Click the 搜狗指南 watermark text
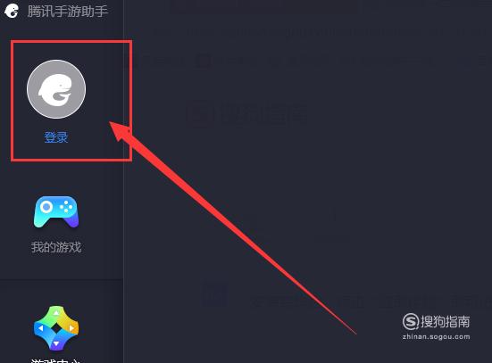Image resolution: width=492 pixels, height=363 pixels. 446,322
